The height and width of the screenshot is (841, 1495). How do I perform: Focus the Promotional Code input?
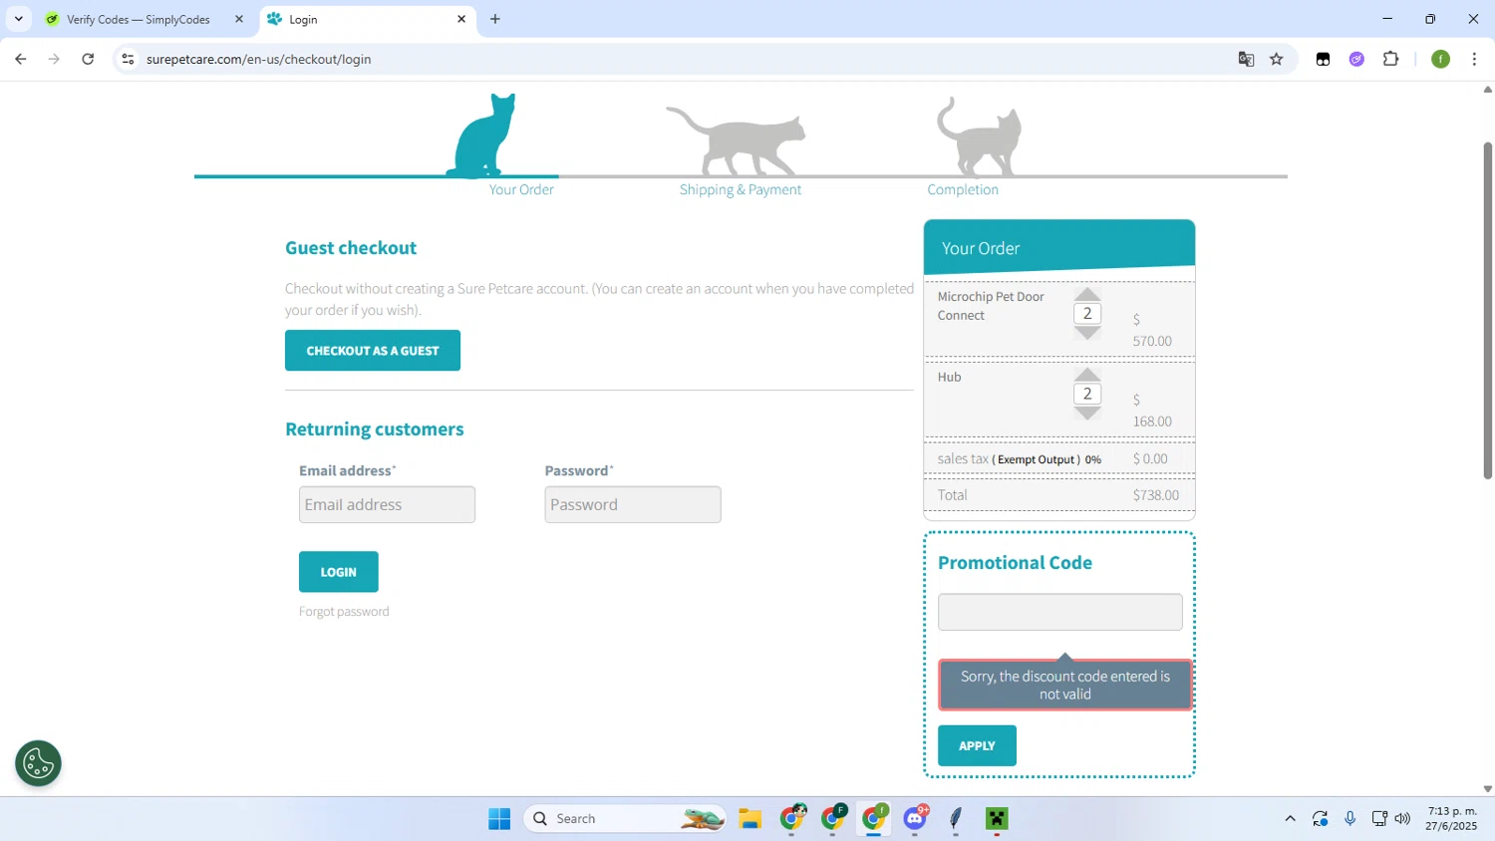tap(1060, 612)
